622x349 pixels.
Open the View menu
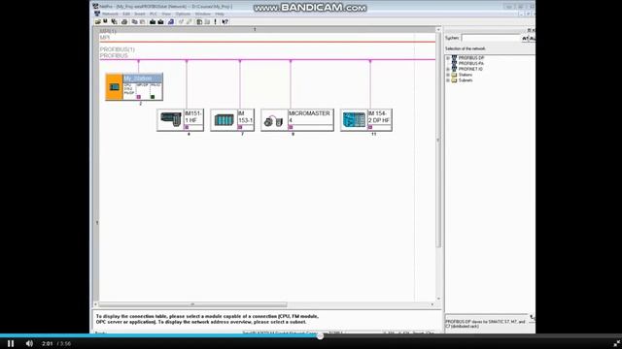click(166, 14)
